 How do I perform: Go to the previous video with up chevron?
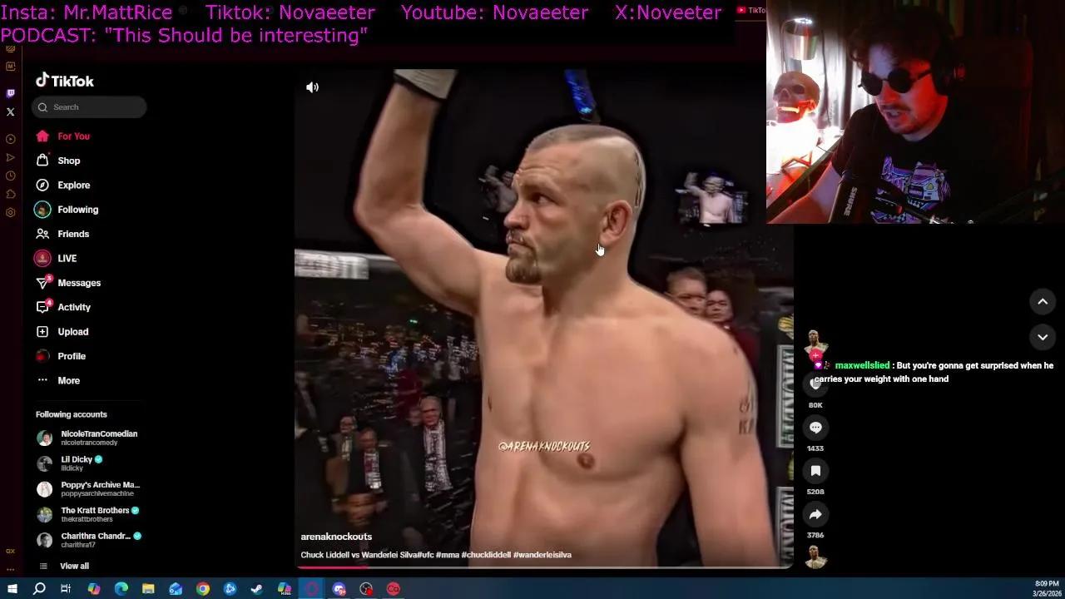tap(1043, 302)
